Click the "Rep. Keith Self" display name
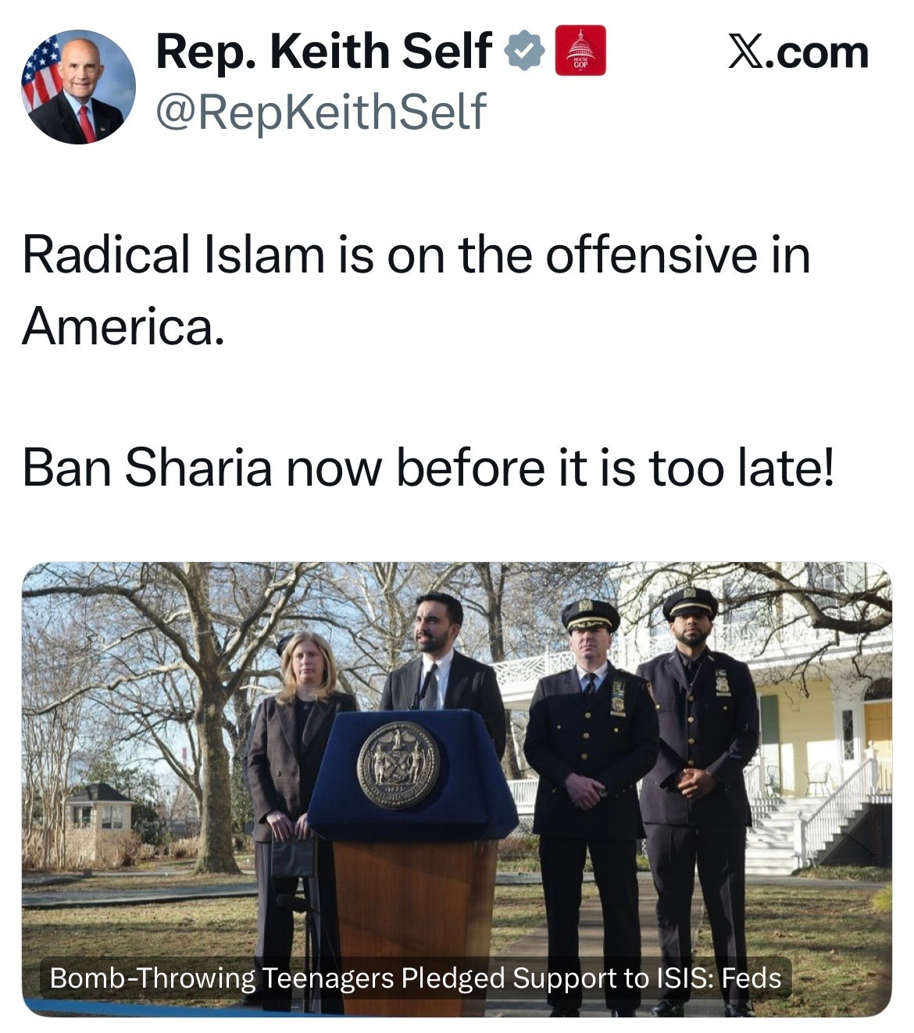The height and width of the screenshot is (1033, 914). click(x=324, y=51)
